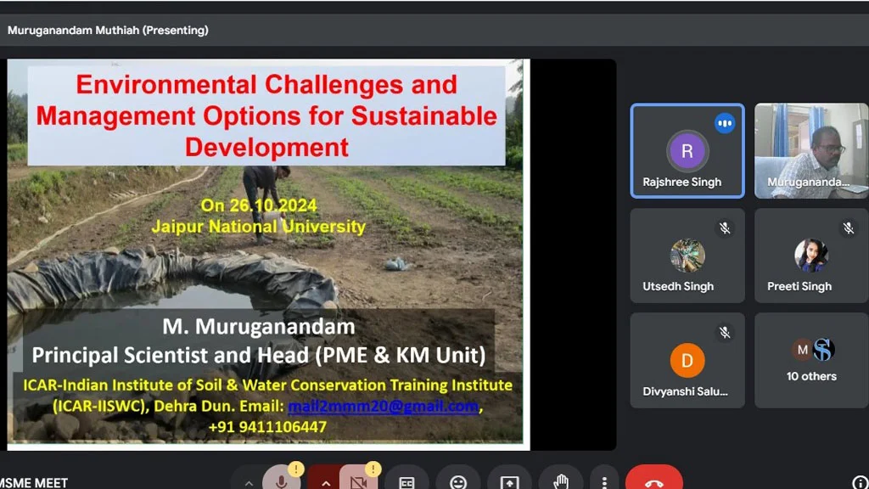Click Preeti Singh's muted microphone icon

point(849,228)
